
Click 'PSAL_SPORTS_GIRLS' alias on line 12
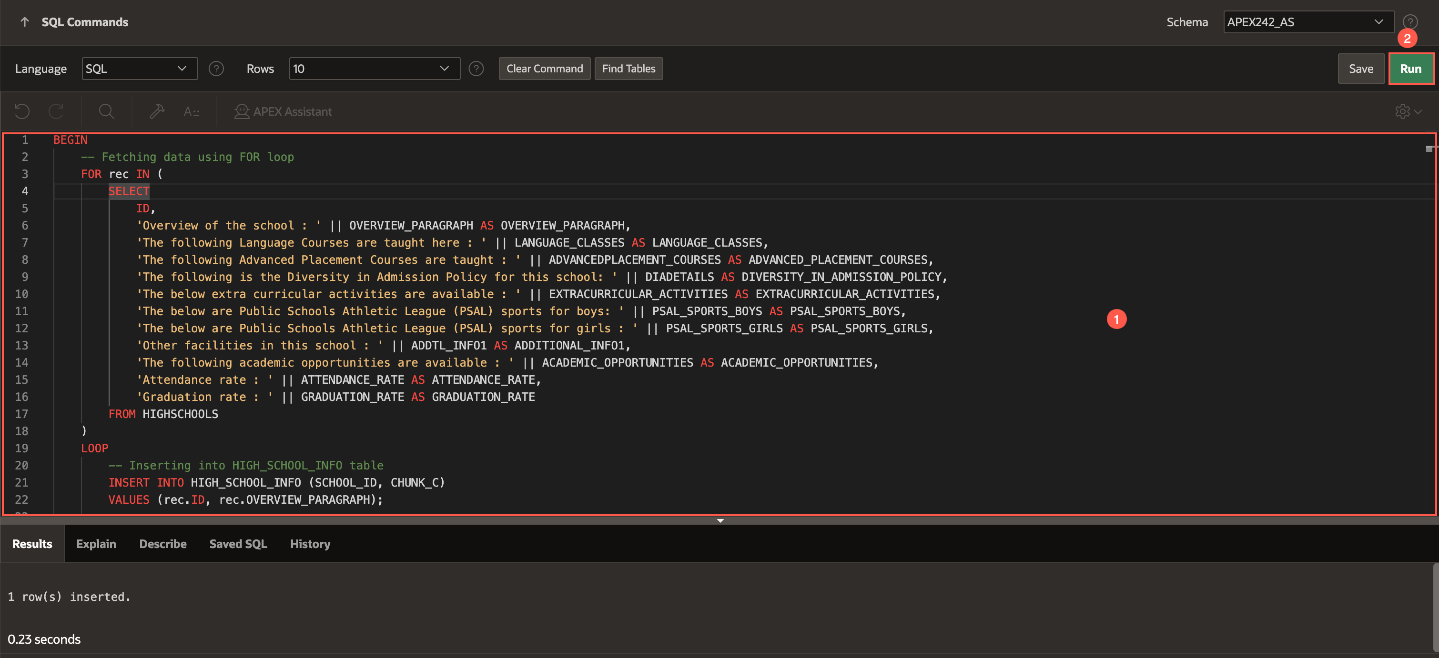(x=869, y=328)
